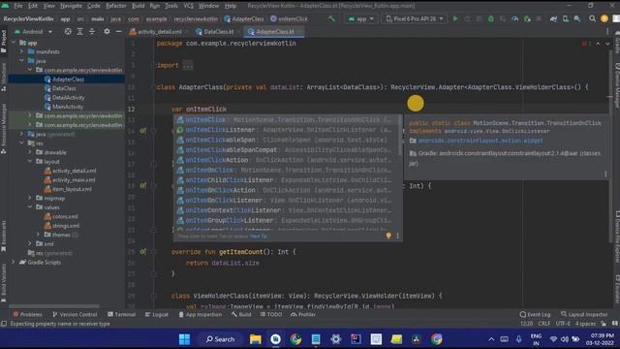Click the override gutter icon on line 25

[142, 251]
